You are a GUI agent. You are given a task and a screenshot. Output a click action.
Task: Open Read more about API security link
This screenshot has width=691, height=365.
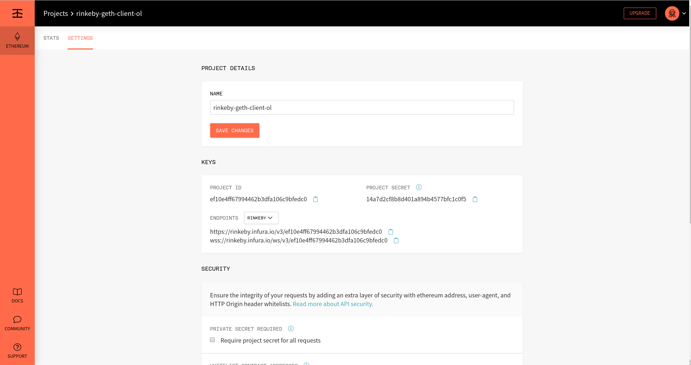[333, 304]
